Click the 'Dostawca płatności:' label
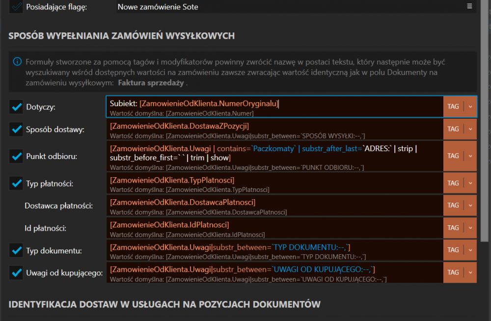491x321 pixels. 58,206
